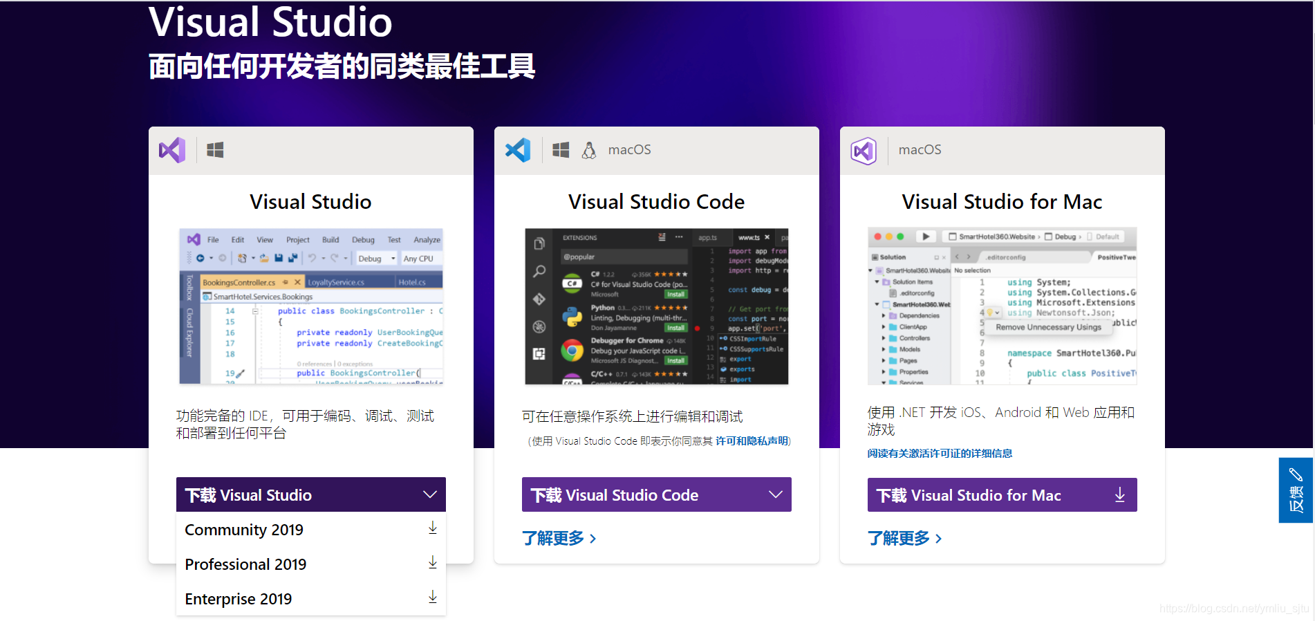Select Enterprise 2019 download option
This screenshot has width=1315, height=621.
coord(311,598)
